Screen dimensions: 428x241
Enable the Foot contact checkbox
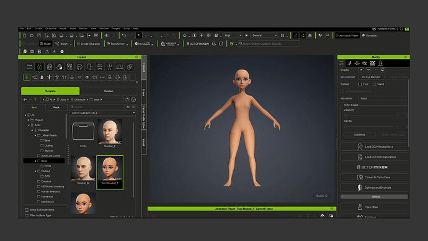coord(360,84)
